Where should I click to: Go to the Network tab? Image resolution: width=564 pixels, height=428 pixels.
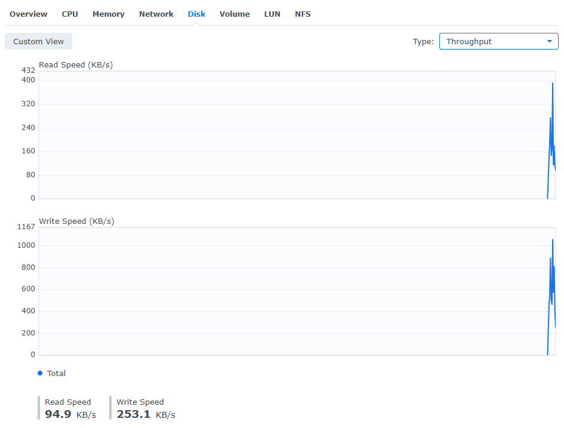coord(156,14)
